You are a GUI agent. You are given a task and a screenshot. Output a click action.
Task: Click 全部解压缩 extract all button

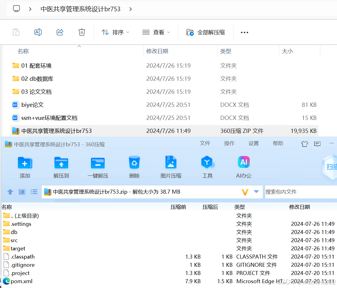coord(206,32)
